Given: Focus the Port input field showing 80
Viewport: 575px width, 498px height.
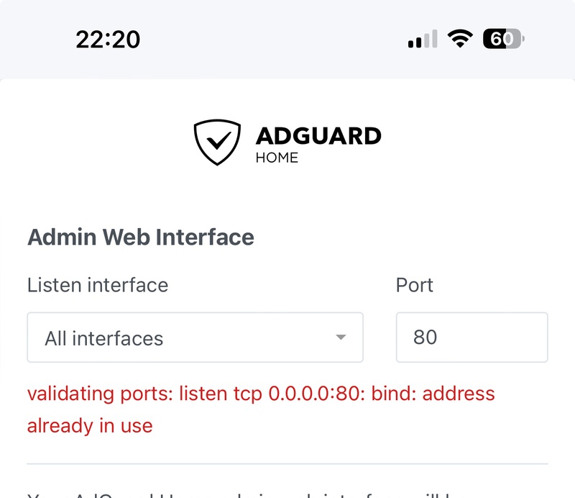Looking at the screenshot, I should tap(472, 337).
